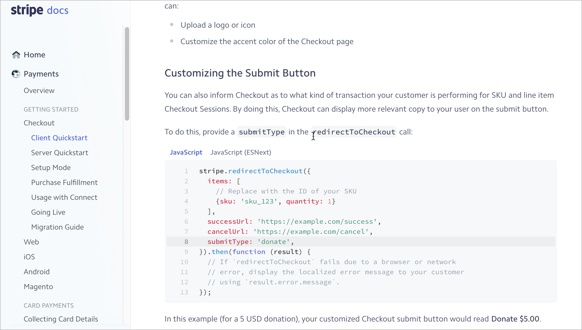
Task: Toggle the Setup Mode sidebar item
Action: tap(51, 167)
